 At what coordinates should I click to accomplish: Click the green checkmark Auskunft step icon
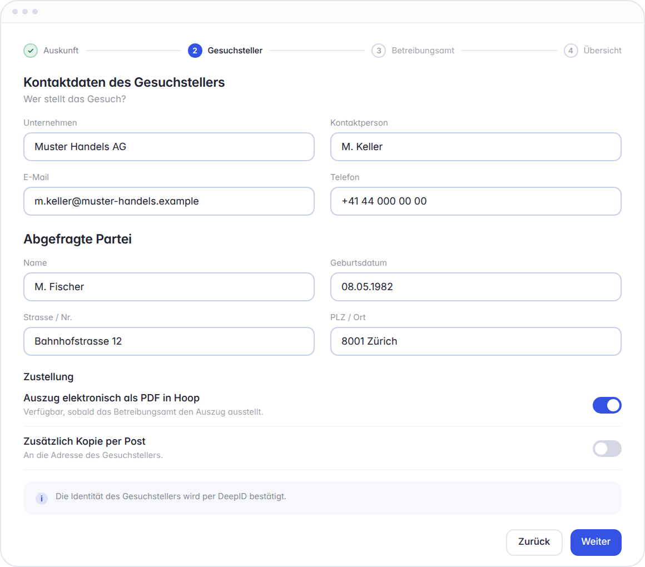click(31, 51)
